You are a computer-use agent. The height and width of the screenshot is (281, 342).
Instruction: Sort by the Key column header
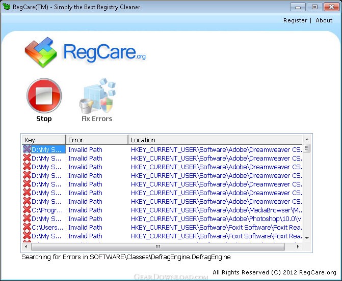pyautogui.click(x=44, y=140)
